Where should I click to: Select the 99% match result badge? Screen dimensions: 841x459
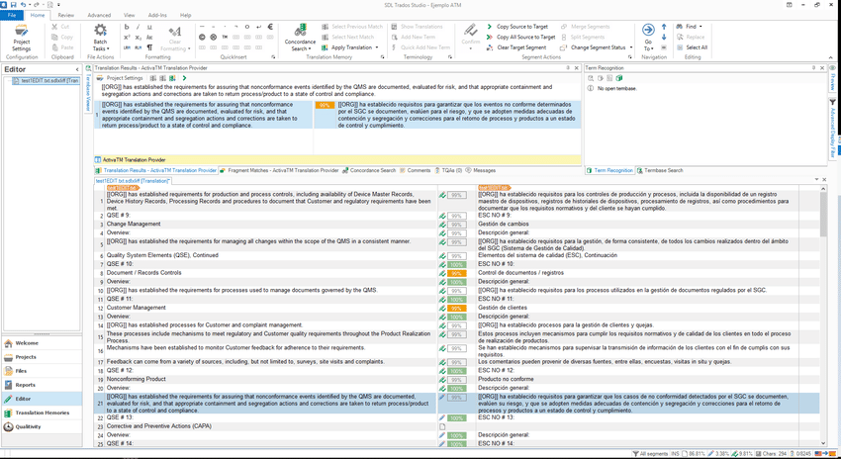click(x=325, y=106)
